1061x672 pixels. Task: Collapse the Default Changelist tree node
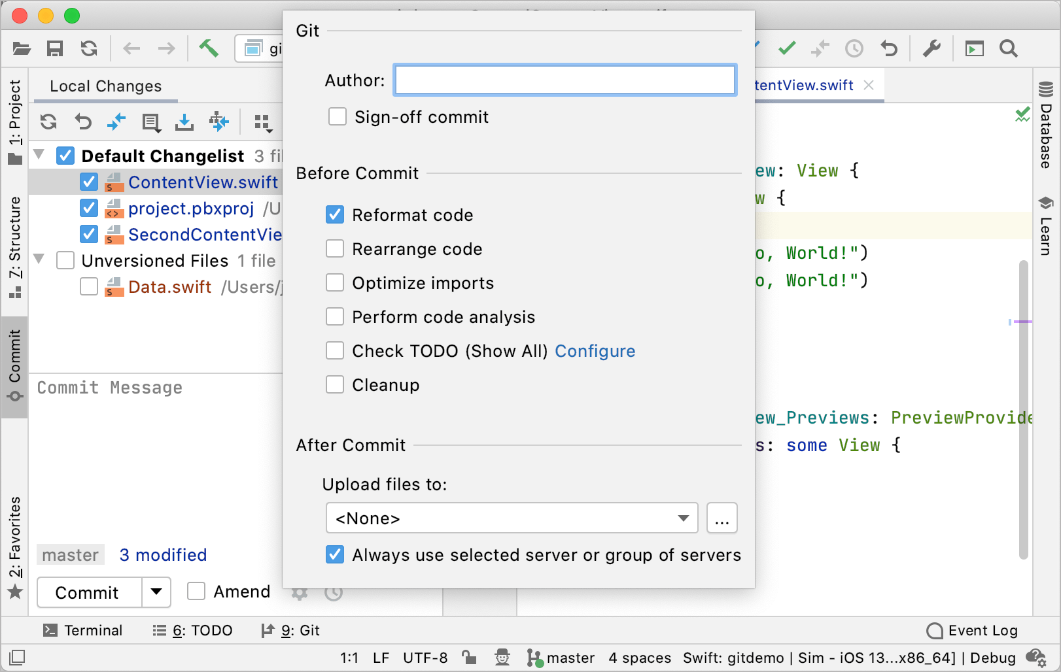click(39, 156)
